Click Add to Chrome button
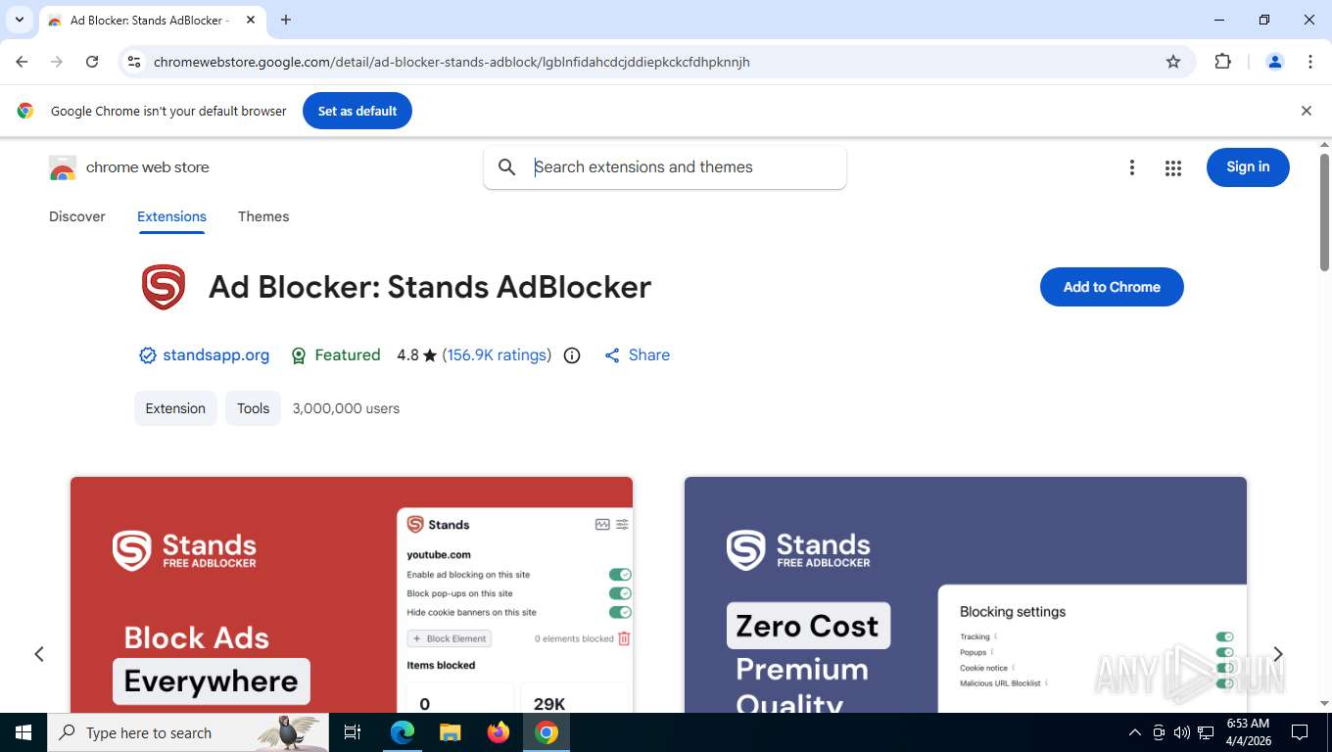This screenshot has height=752, width=1332. (x=1112, y=287)
